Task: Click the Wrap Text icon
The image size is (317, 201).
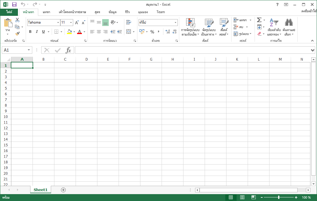Action: click(x=128, y=22)
